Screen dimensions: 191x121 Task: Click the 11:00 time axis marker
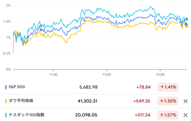53,75
